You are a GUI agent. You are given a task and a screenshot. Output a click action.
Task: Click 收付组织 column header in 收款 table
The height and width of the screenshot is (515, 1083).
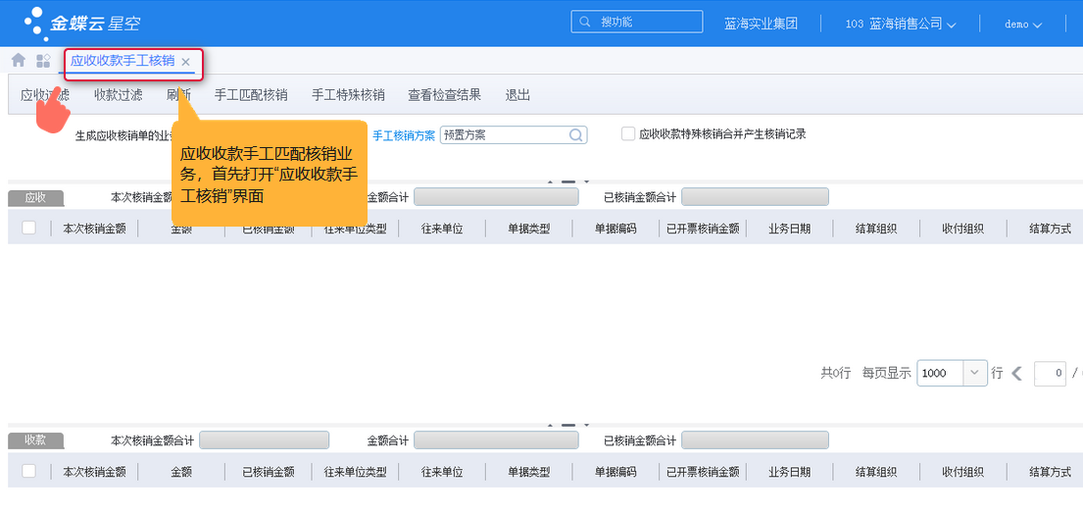coord(962,472)
